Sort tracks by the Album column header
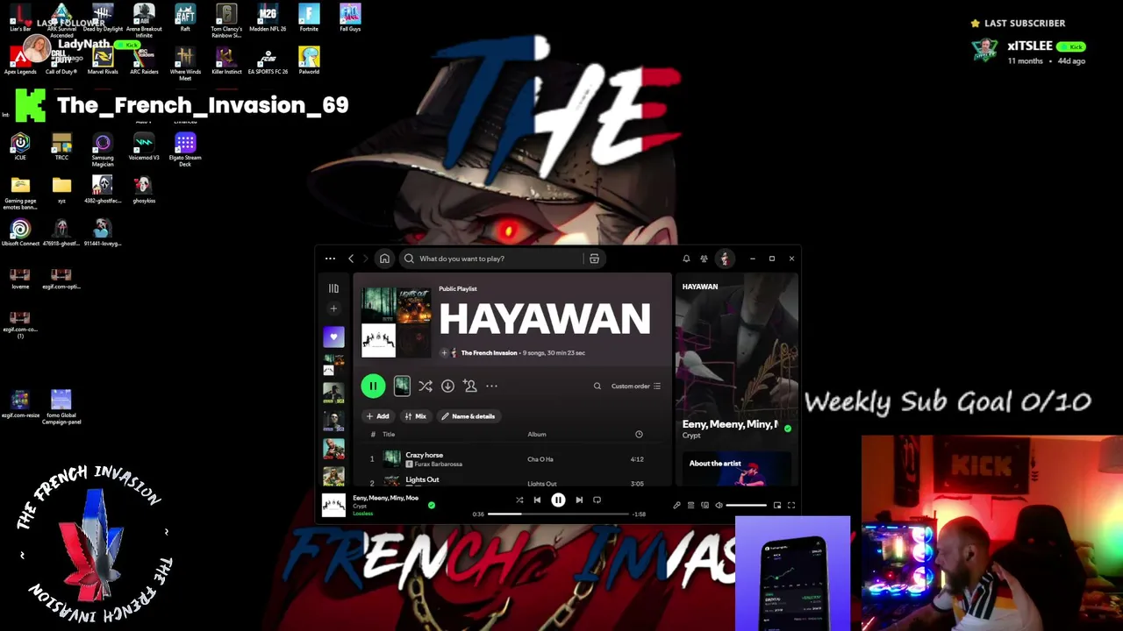This screenshot has width=1123, height=631. click(537, 435)
